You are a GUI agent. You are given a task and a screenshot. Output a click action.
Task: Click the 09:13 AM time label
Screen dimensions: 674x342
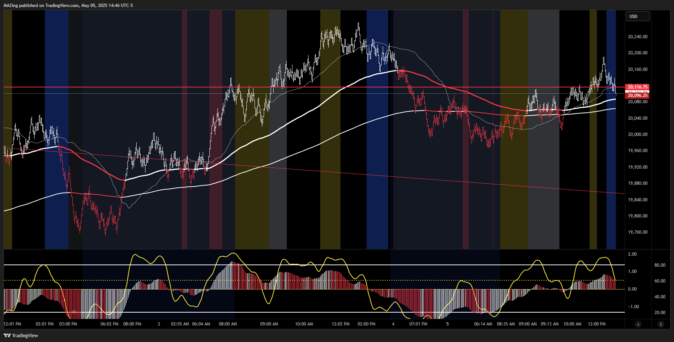[x=549, y=324]
